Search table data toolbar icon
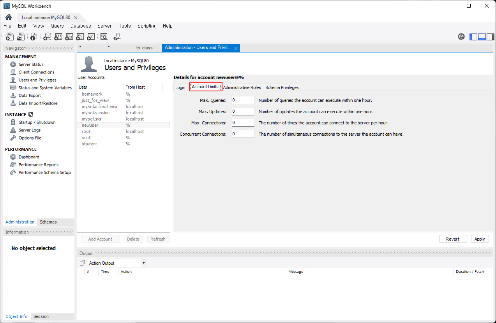 (x=104, y=37)
